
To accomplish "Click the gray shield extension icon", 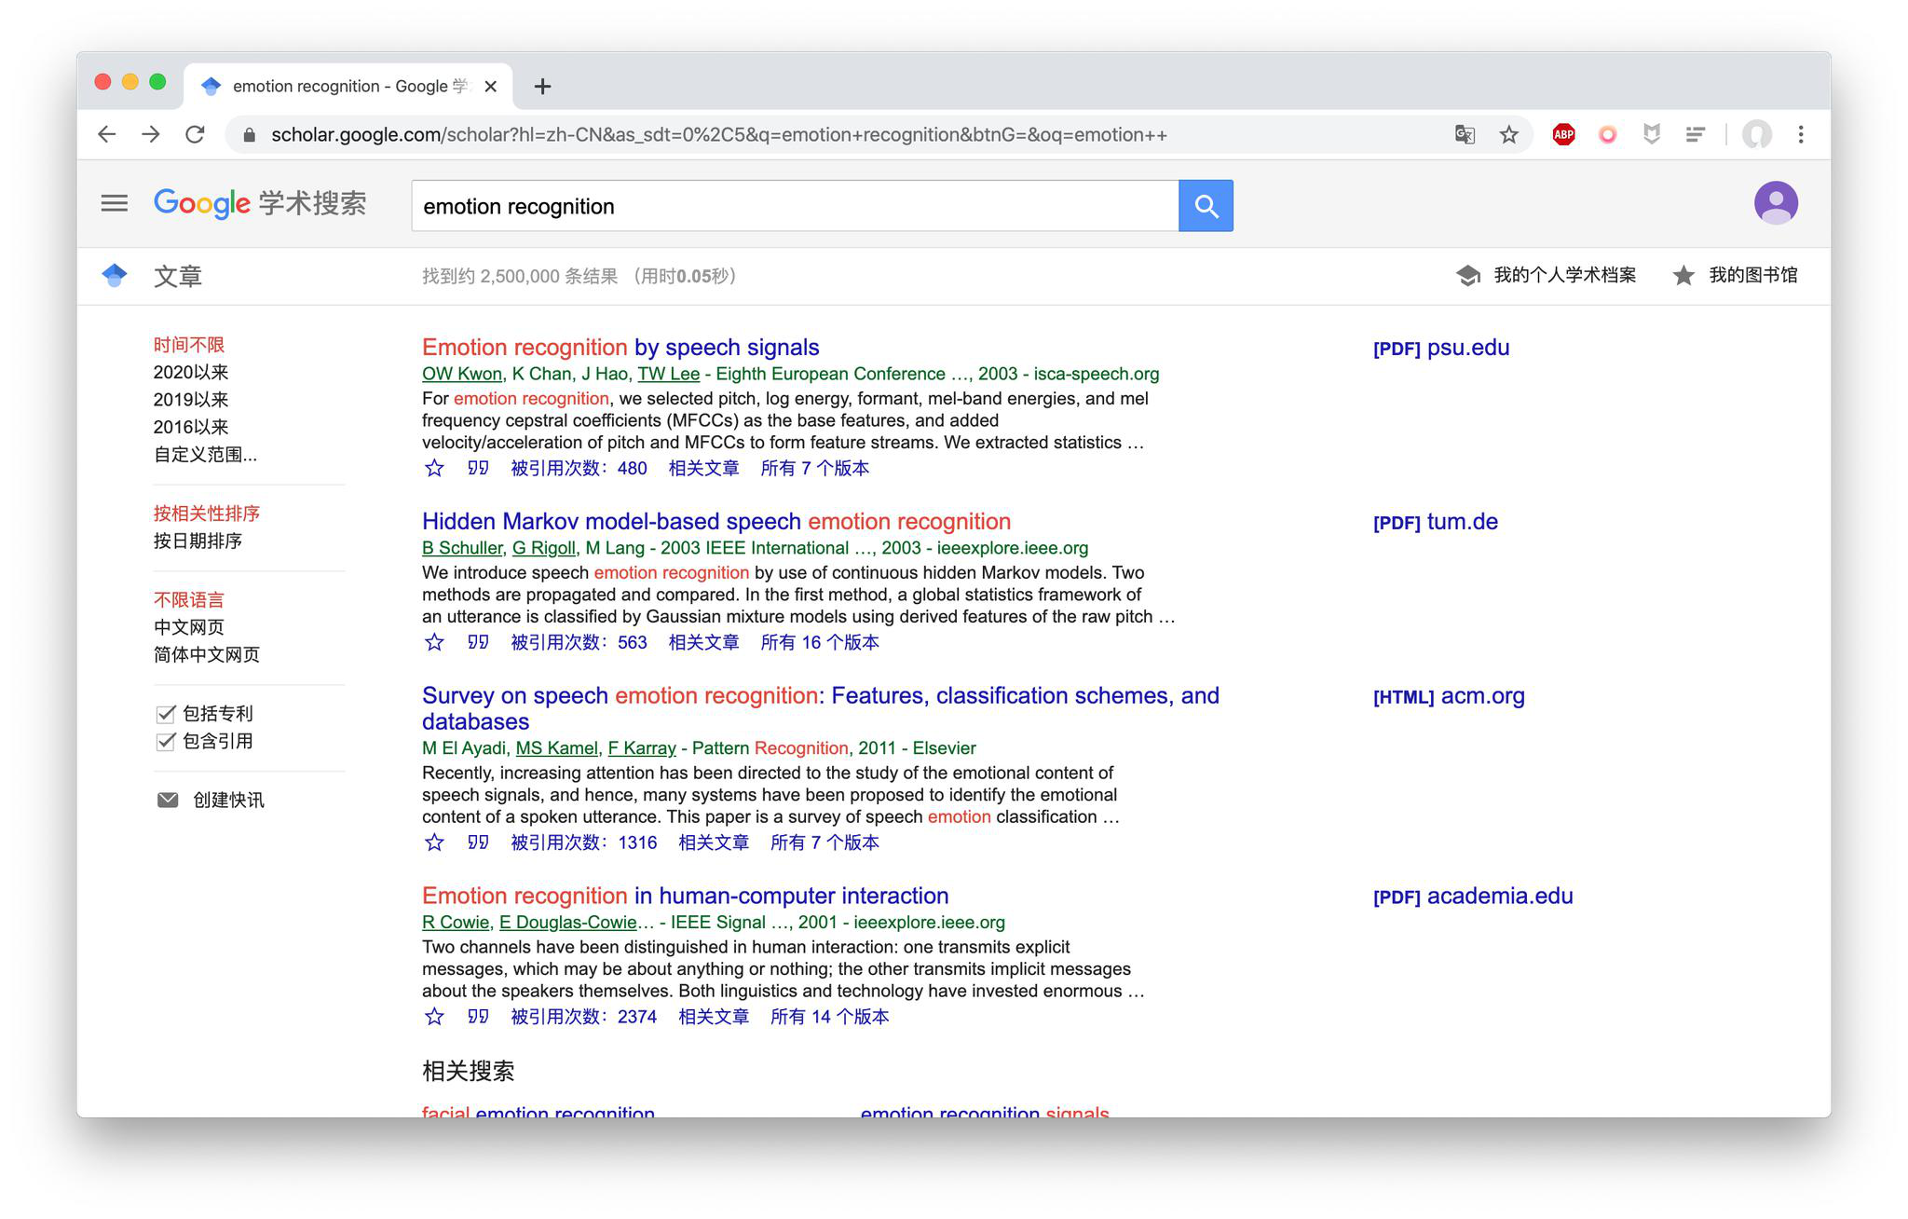I will (x=1652, y=134).
